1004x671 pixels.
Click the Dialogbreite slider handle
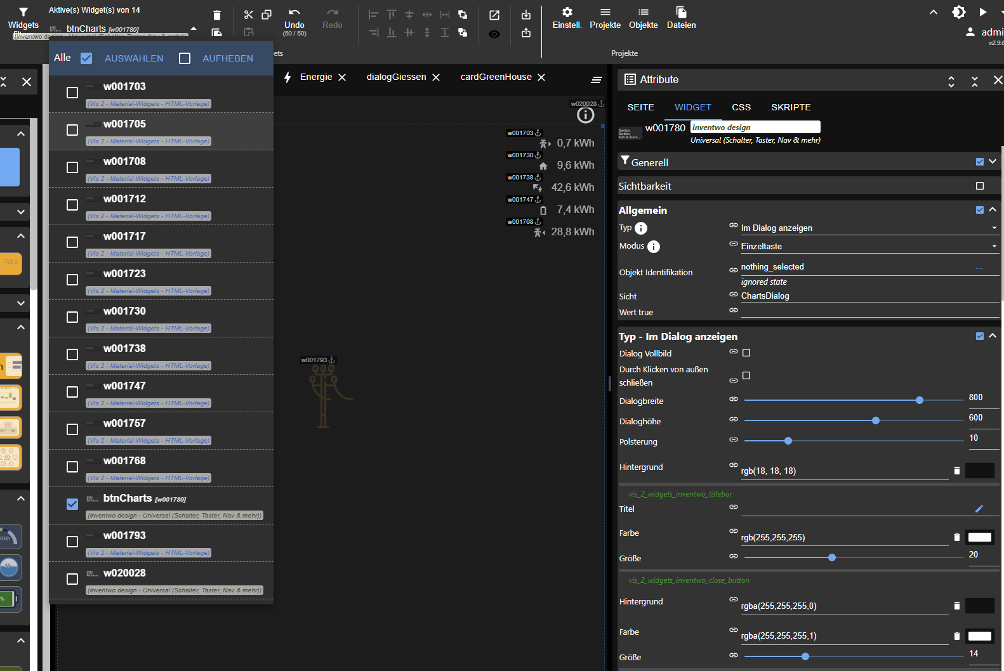(x=920, y=400)
